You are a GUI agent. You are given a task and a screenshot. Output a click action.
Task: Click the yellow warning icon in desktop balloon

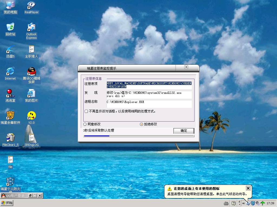point(169,189)
